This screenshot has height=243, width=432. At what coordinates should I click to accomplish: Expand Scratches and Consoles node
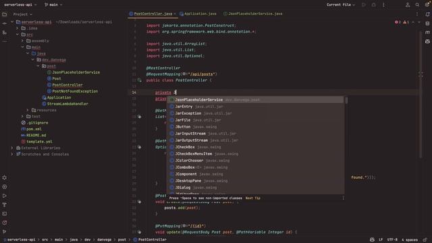12,155
